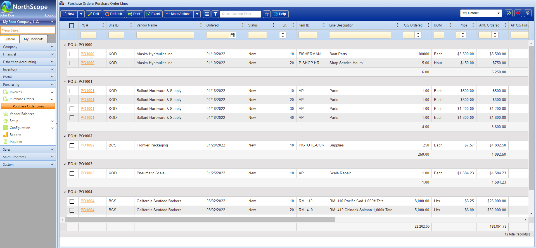Tick the checkbox for Frontier Packaging row

pyautogui.click(x=72, y=145)
